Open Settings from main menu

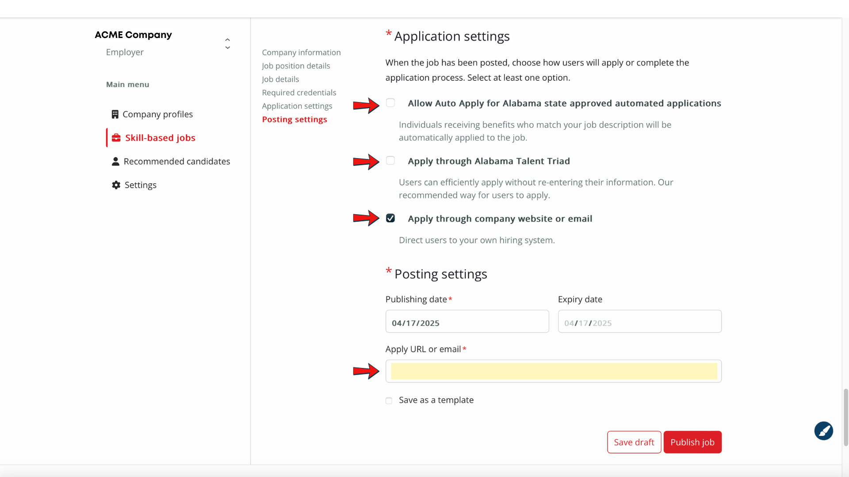click(x=134, y=185)
